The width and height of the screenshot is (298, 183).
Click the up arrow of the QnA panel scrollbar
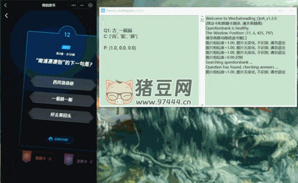pyautogui.click(x=202, y=17)
